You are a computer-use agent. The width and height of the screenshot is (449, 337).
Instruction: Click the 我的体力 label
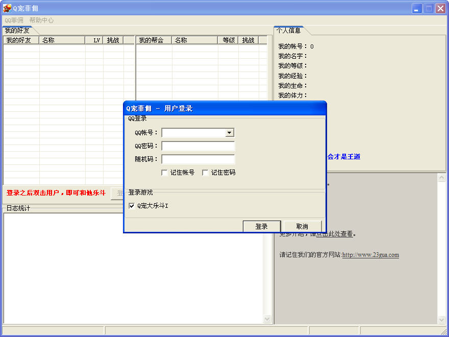[293, 95]
